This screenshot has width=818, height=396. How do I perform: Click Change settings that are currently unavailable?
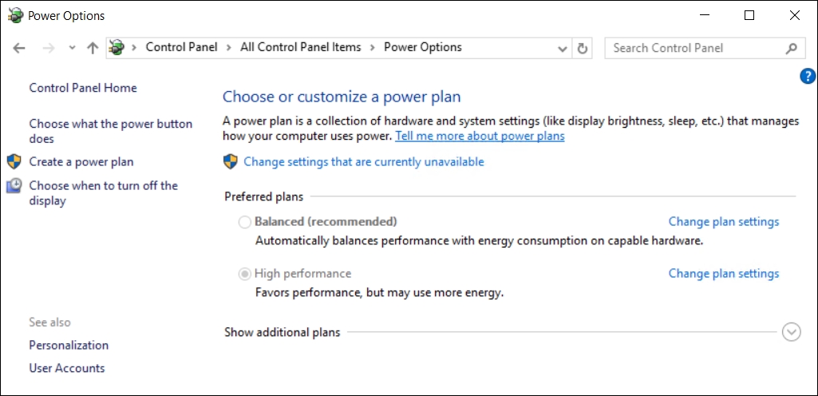363,162
